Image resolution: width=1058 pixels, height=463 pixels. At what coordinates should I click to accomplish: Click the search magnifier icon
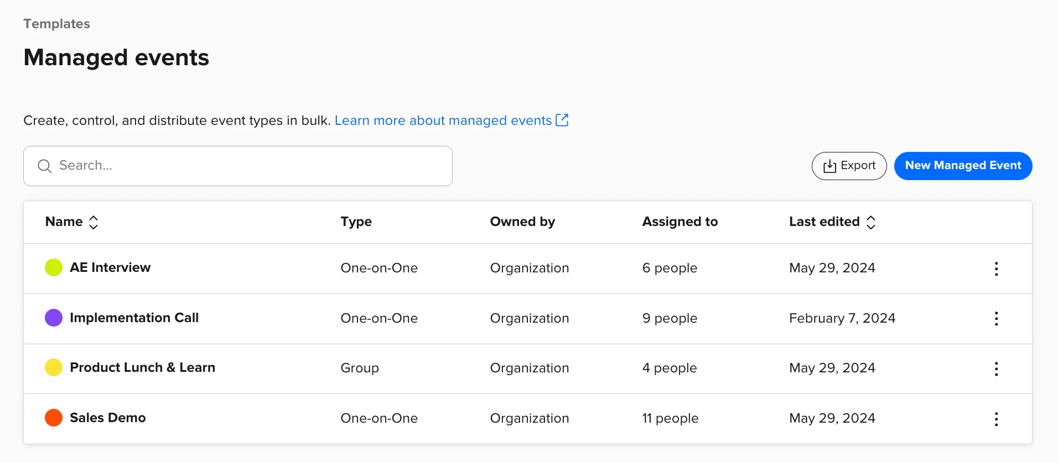(44, 166)
